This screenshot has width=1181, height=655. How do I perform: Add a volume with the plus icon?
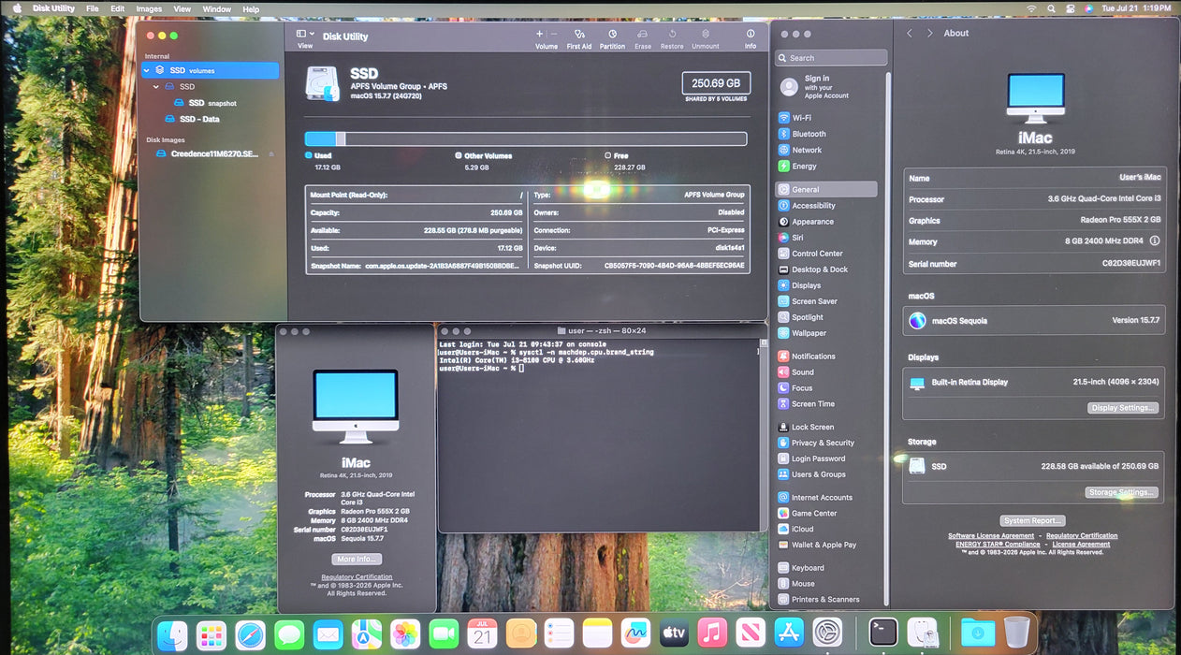539,34
